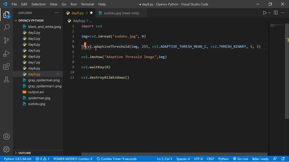Click unsaved dot on day9.py tab
The width and height of the screenshot is (289, 162).
click(91, 13)
